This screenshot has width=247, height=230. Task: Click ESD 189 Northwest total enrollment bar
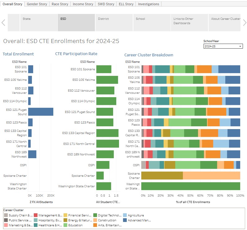(x=32, y=154)
